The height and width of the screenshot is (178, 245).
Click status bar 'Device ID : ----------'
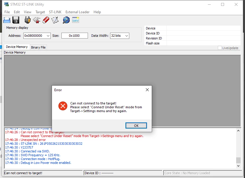pyautogui.click(x=123, y=173)
